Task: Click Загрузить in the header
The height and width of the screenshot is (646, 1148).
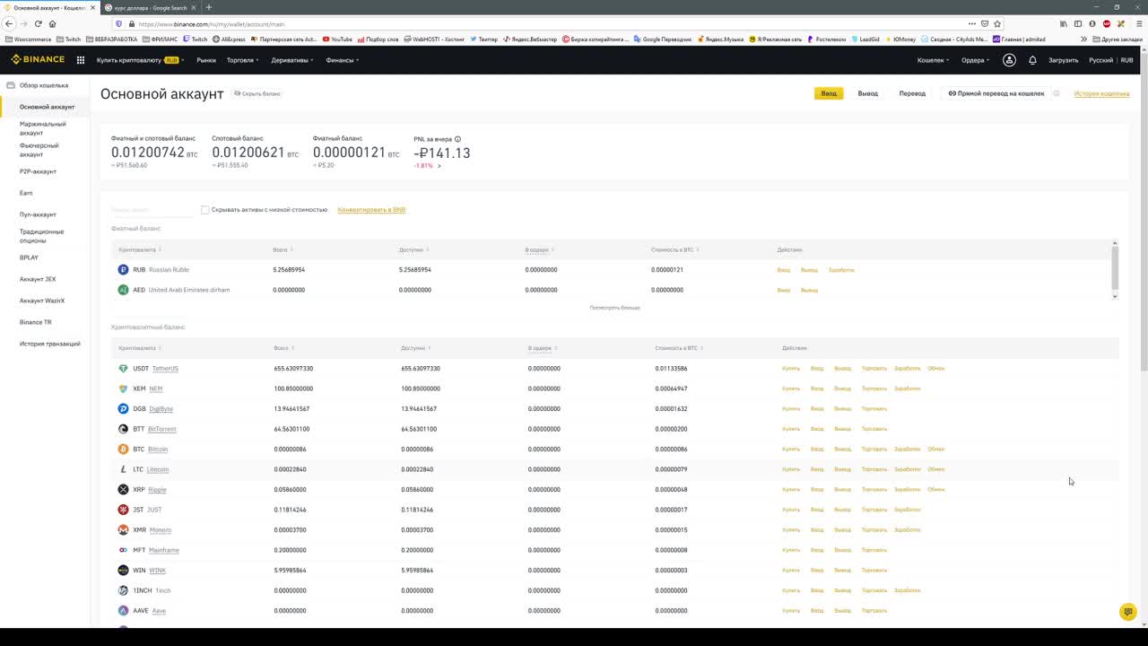Action: pyautogui.click(x=1064, y=60)
